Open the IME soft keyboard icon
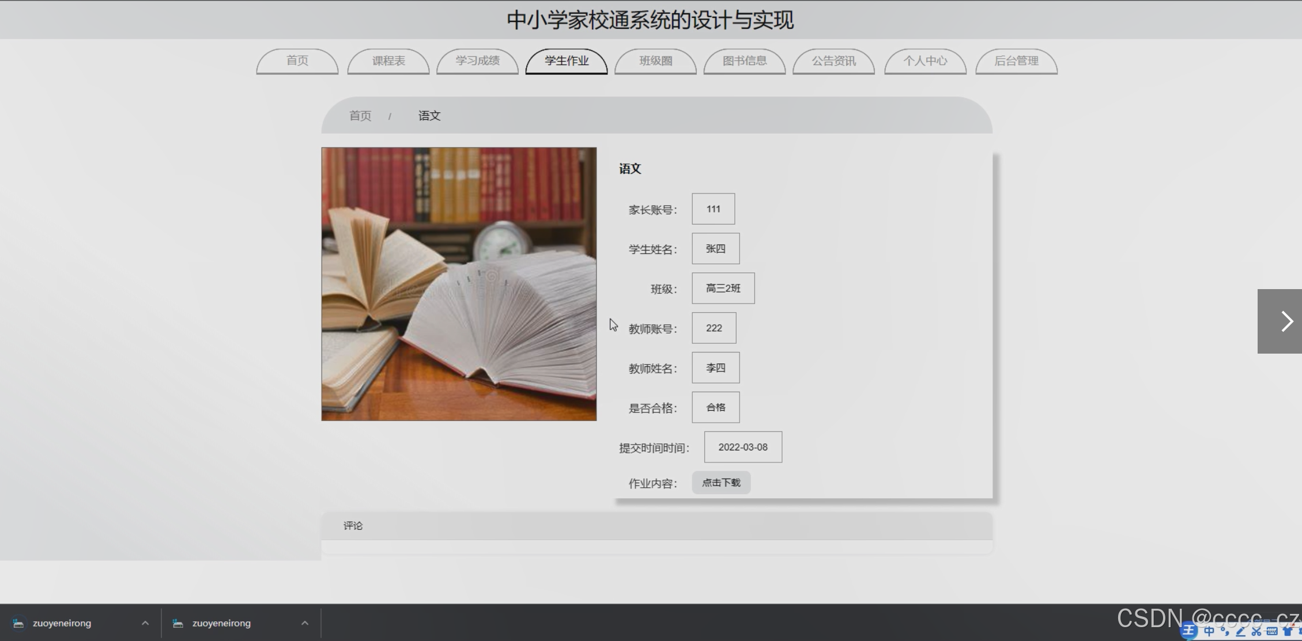The width and height of the screenshot is (1302, 641). 1272,631
